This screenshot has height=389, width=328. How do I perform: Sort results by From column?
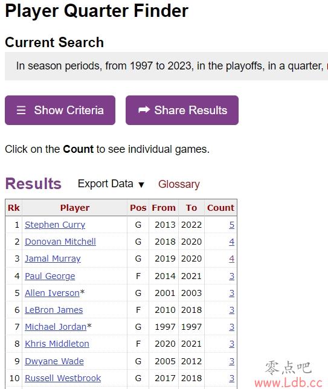click(x=164, y=208)
